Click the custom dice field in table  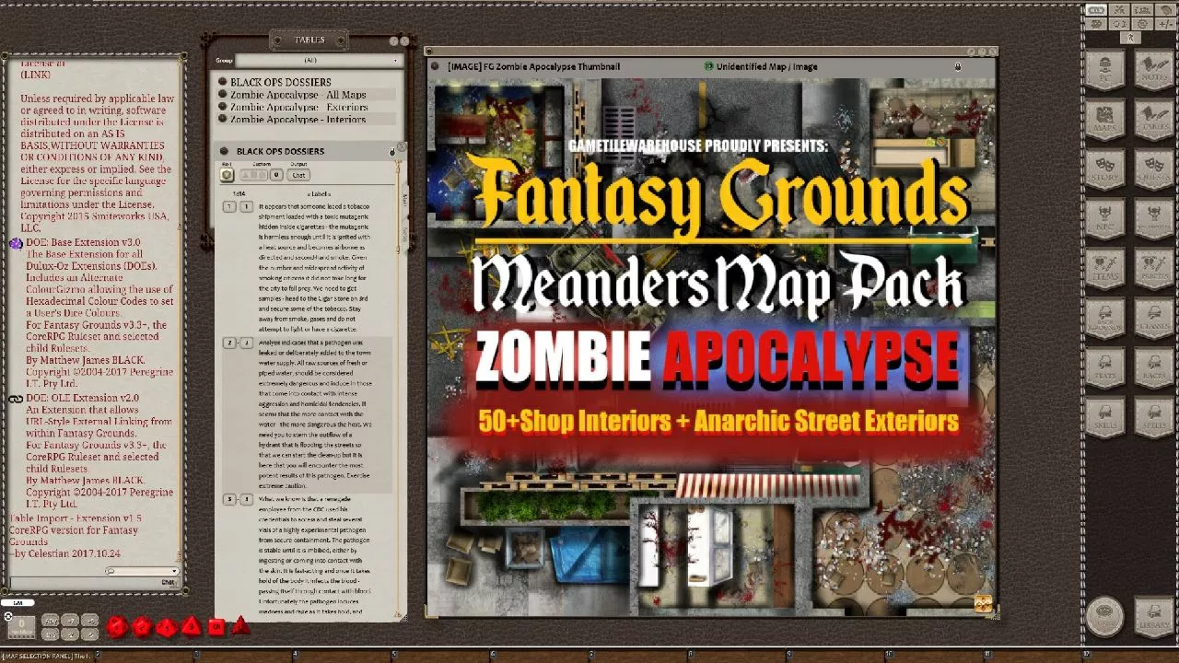(253, 175)
